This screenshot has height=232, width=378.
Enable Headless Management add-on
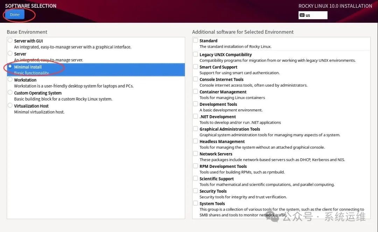(x=196, y=141)
